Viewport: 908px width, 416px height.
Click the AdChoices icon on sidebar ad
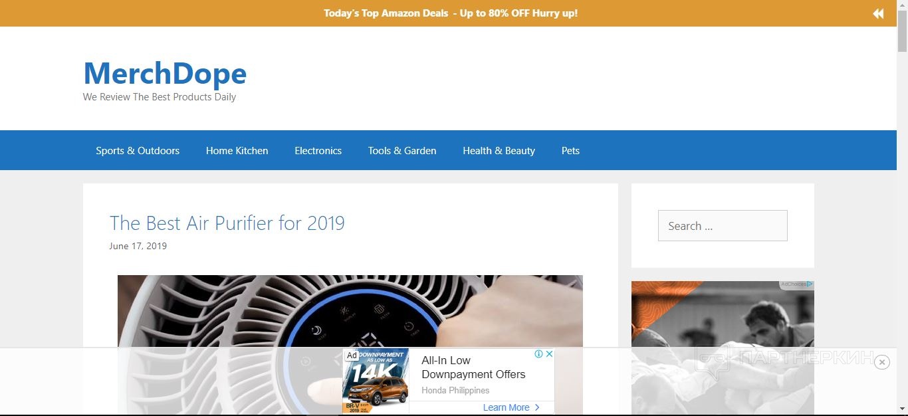click(797, 284)
